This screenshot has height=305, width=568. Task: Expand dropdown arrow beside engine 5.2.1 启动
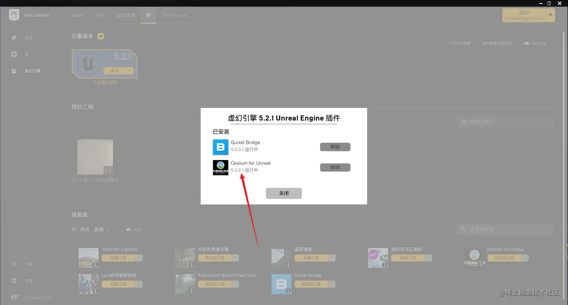(x=130, y=71)
